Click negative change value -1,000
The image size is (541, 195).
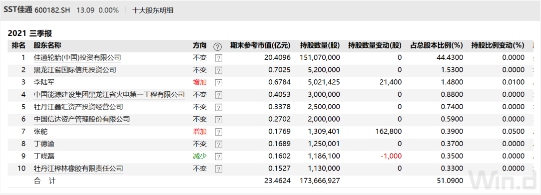pos(391,156)
